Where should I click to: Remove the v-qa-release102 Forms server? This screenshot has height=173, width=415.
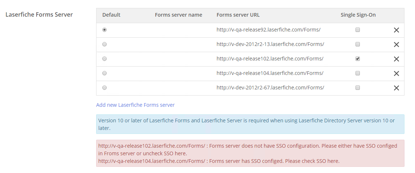pyautogui.click(x=396, y=59)
